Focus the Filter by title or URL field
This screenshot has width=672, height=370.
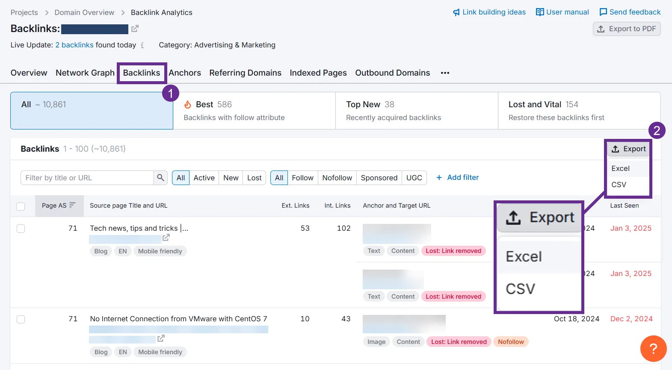point(87,178)
